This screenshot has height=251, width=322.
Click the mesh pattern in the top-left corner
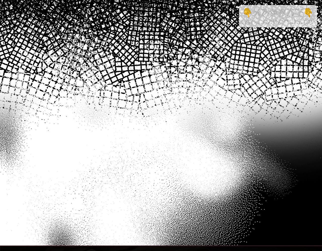click(x=15, y=15)
